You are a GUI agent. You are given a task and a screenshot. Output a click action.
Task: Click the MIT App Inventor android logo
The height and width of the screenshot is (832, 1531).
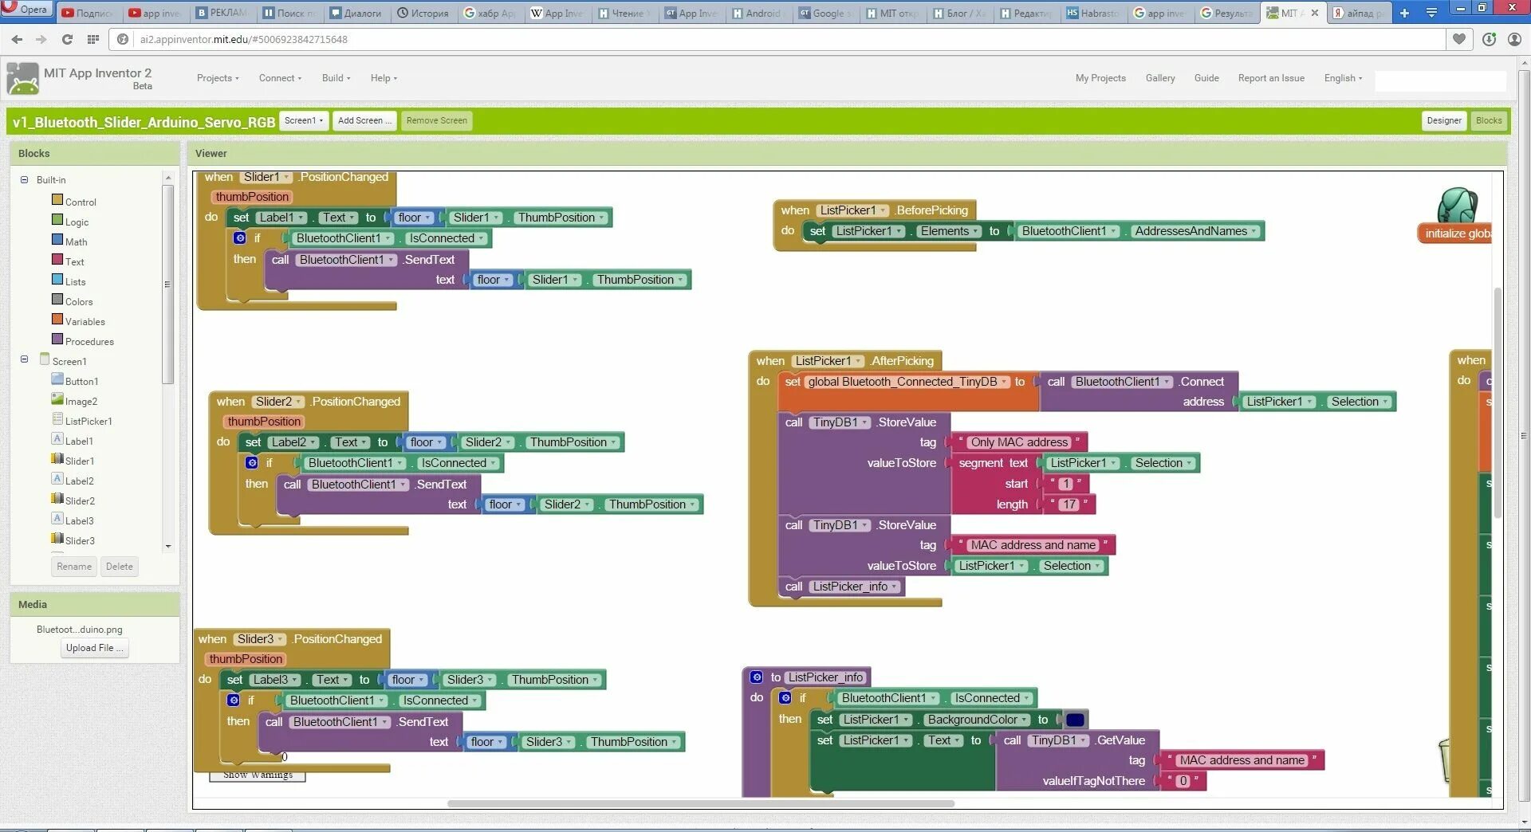tap(22, 78)
